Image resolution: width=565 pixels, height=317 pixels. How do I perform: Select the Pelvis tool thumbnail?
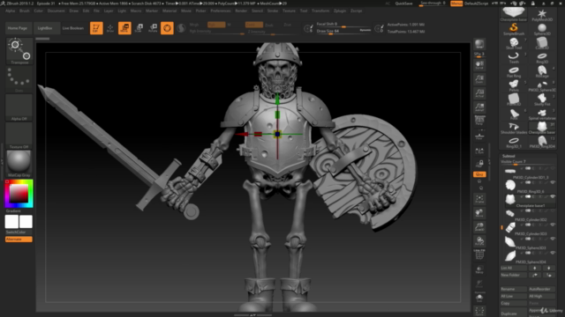coord(514,85)
